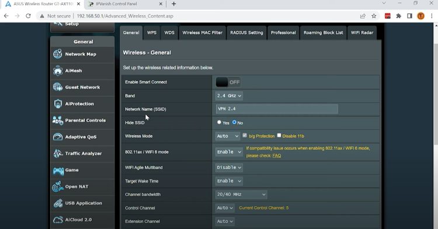Viewport: 438px width, 229px height.
Task: Switch to the Professional tab
Action: click(x=283, y=33)
